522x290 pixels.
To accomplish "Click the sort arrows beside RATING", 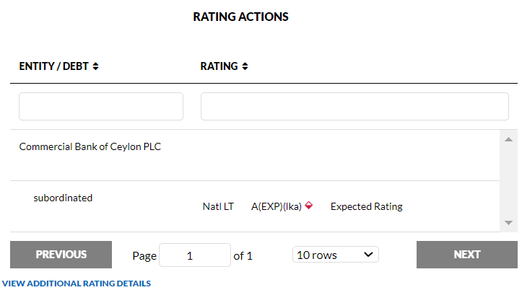I will pyautogui.click(x=245, y=66).
